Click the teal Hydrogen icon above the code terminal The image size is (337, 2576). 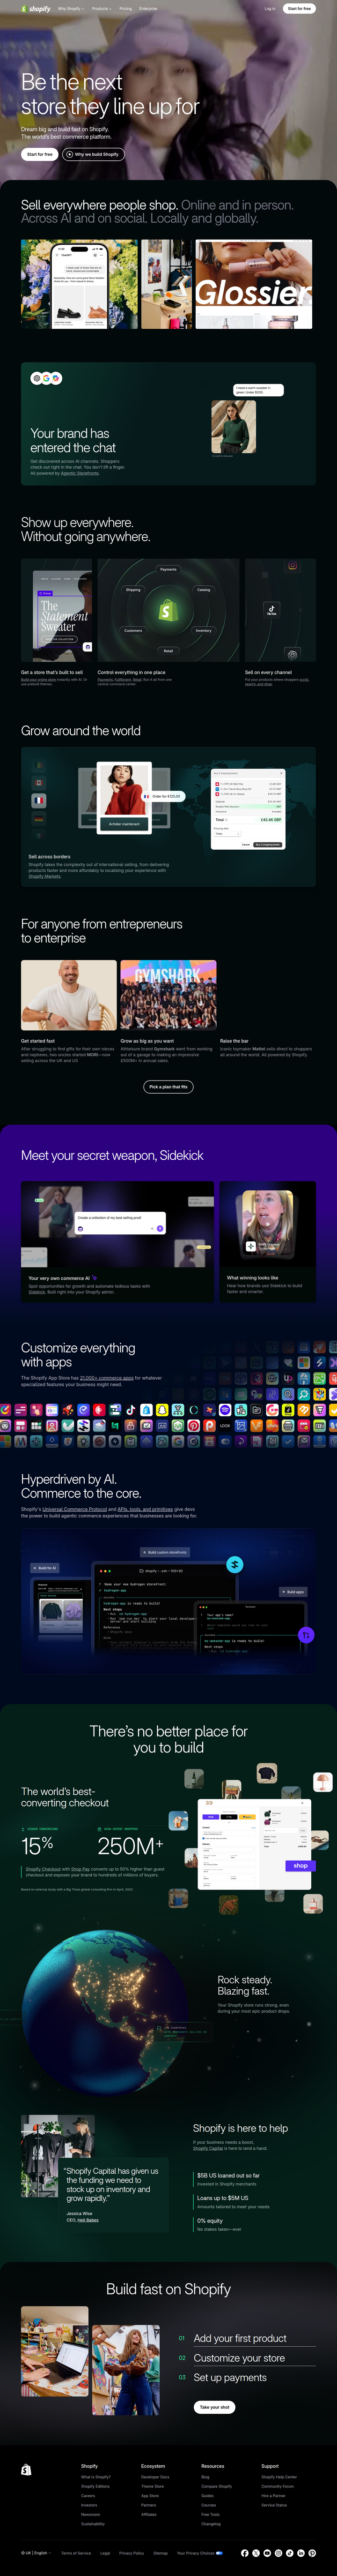235,1564
